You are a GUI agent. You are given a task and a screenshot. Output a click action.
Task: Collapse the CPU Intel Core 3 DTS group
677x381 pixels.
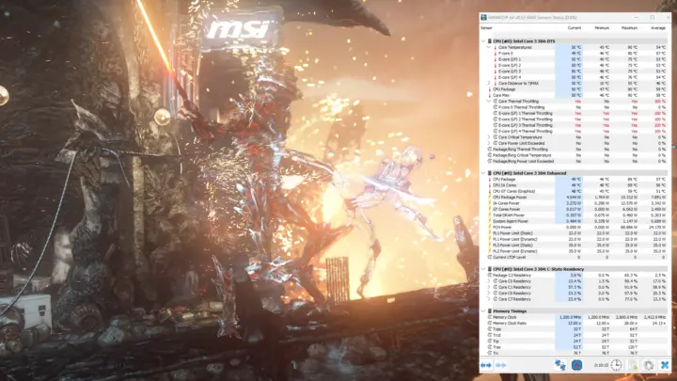[x=483, y=41]
